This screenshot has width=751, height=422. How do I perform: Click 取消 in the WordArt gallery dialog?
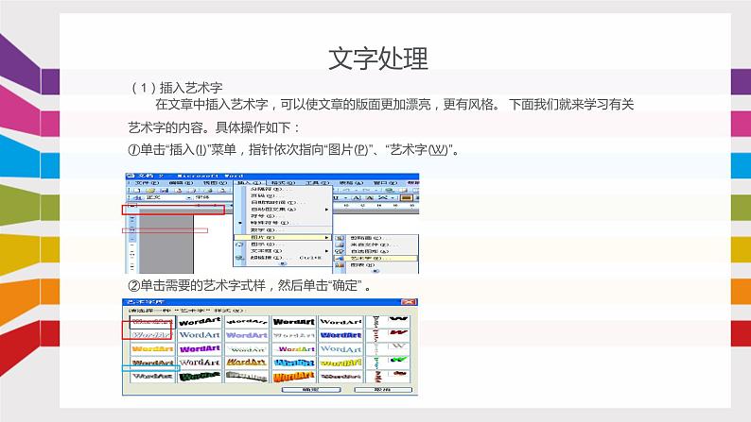coord(383,390)
